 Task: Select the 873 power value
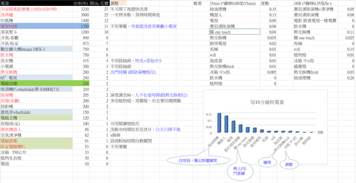coord(86,44)
